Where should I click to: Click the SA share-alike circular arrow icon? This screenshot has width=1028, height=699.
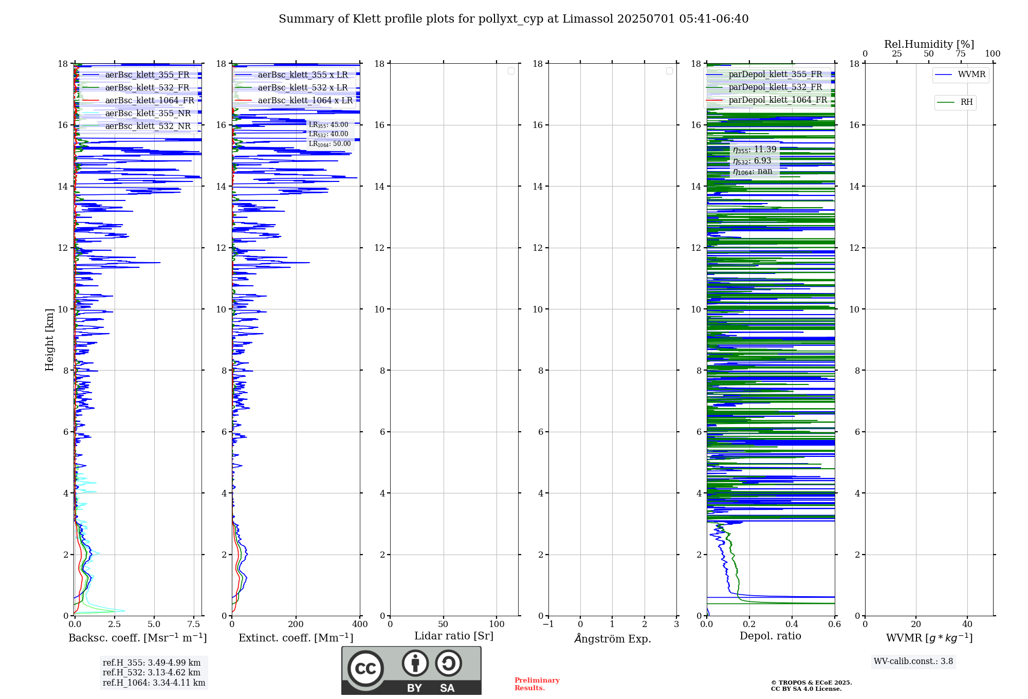(448, 663)
